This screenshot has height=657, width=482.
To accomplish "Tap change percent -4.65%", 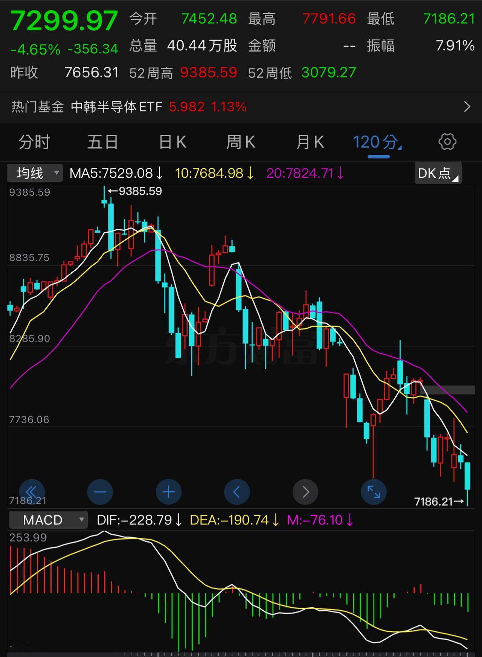I will pyautogui.click(x=35, y=49).
